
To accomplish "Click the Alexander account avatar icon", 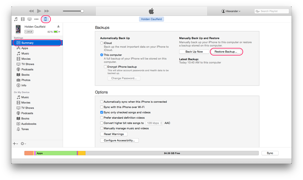I will (223, 11).
